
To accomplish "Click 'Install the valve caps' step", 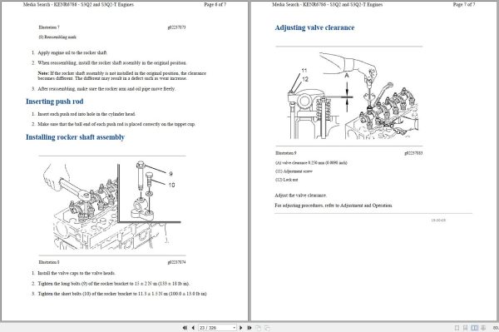I will (77, 273).
